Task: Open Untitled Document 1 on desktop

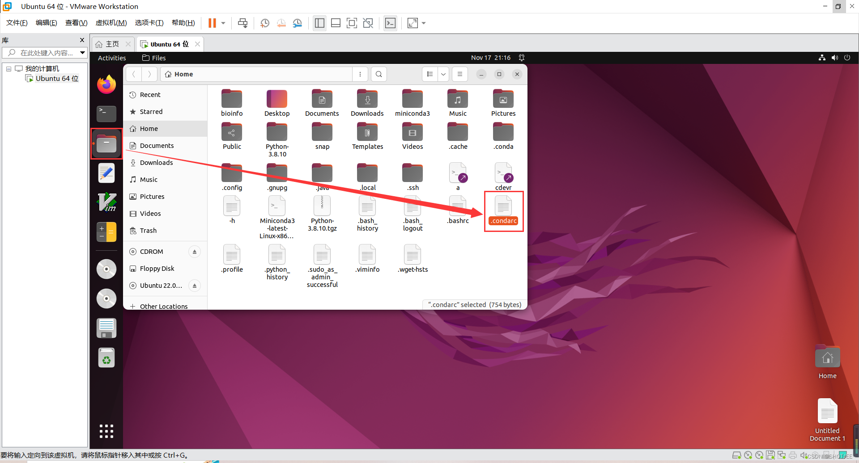Action: [x=827, y=420]
